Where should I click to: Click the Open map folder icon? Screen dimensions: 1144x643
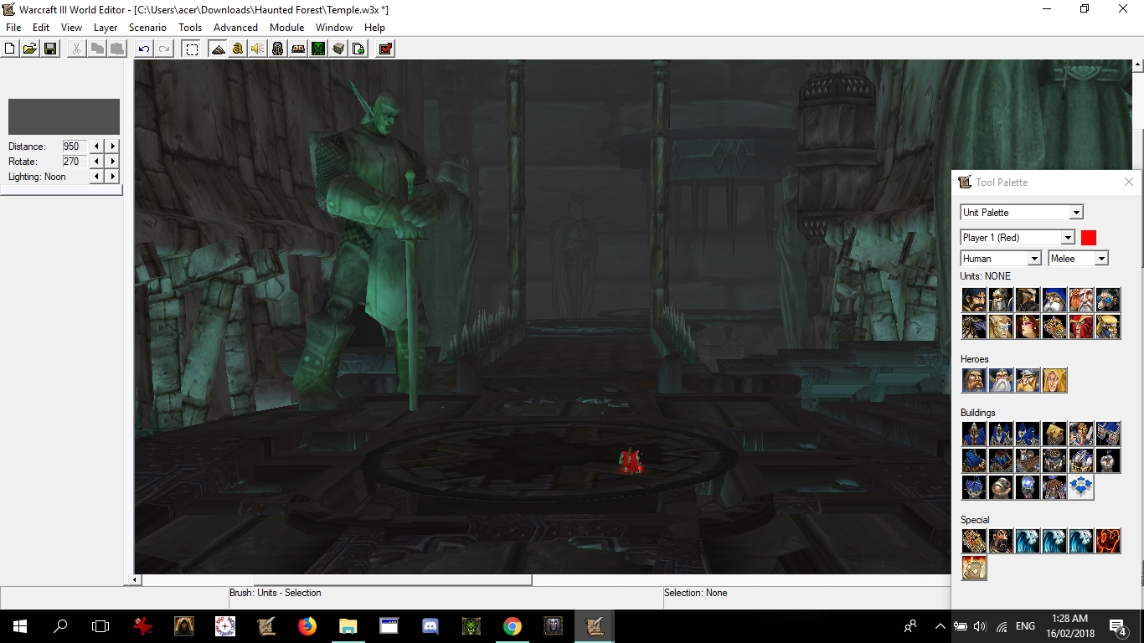[x=30, y=49]
